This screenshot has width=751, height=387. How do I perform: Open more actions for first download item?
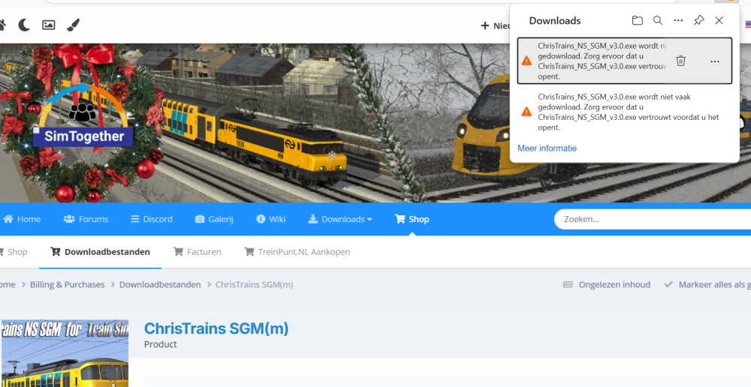tap(714, 61)
